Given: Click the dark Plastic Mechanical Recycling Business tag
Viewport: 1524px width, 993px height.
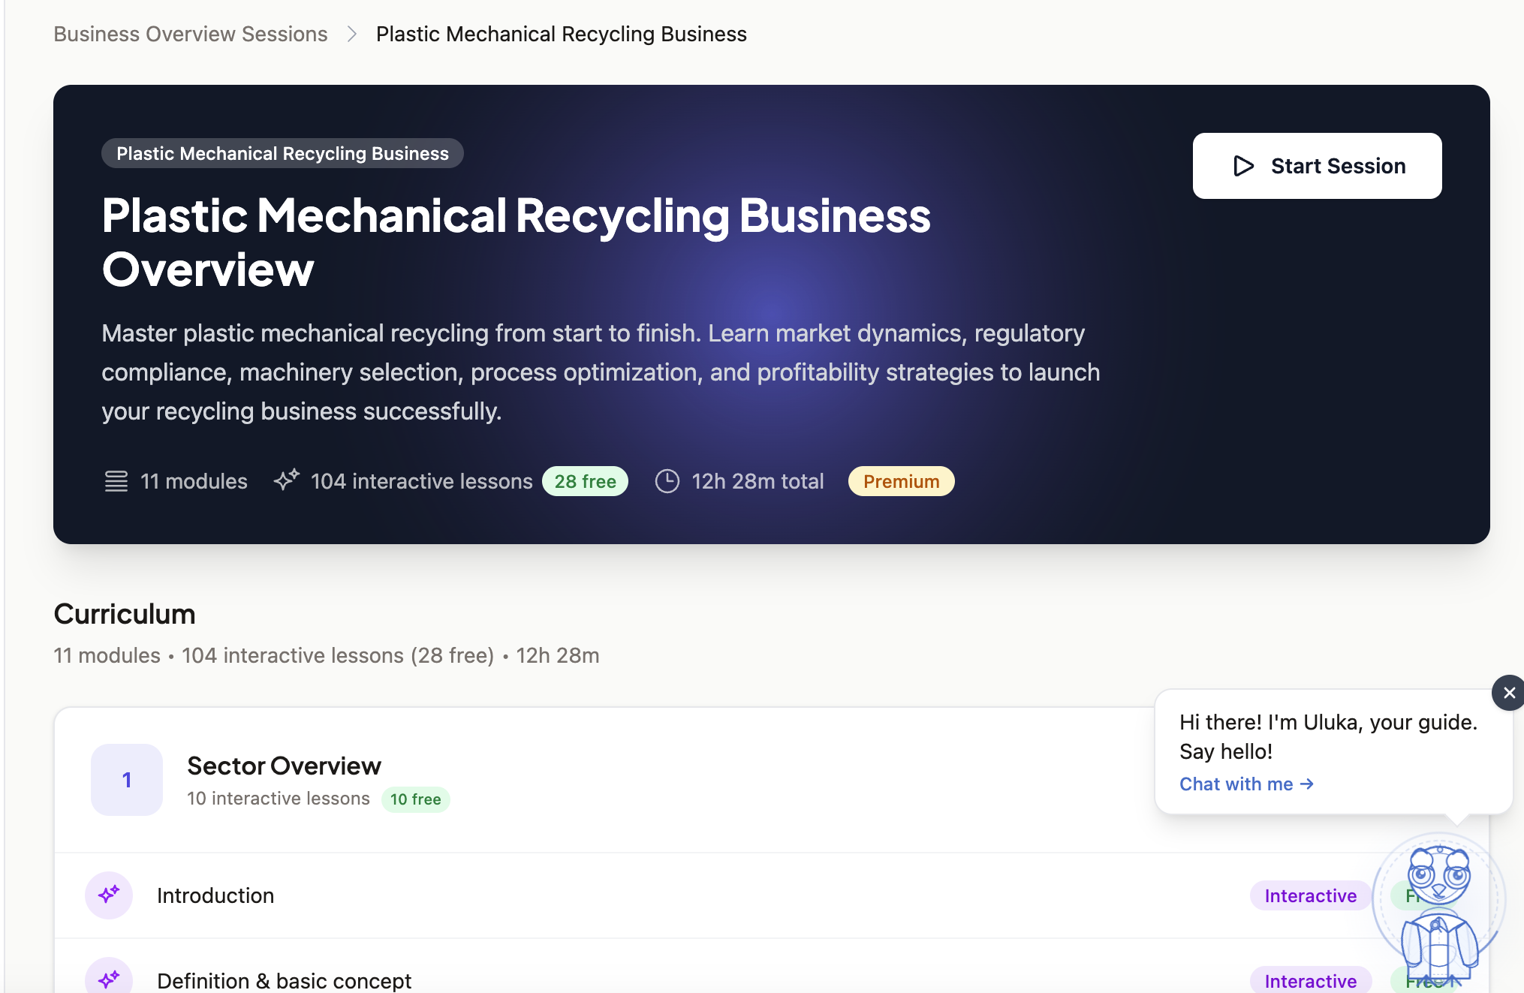Looking at the screenshot, I should click(282, 153).
